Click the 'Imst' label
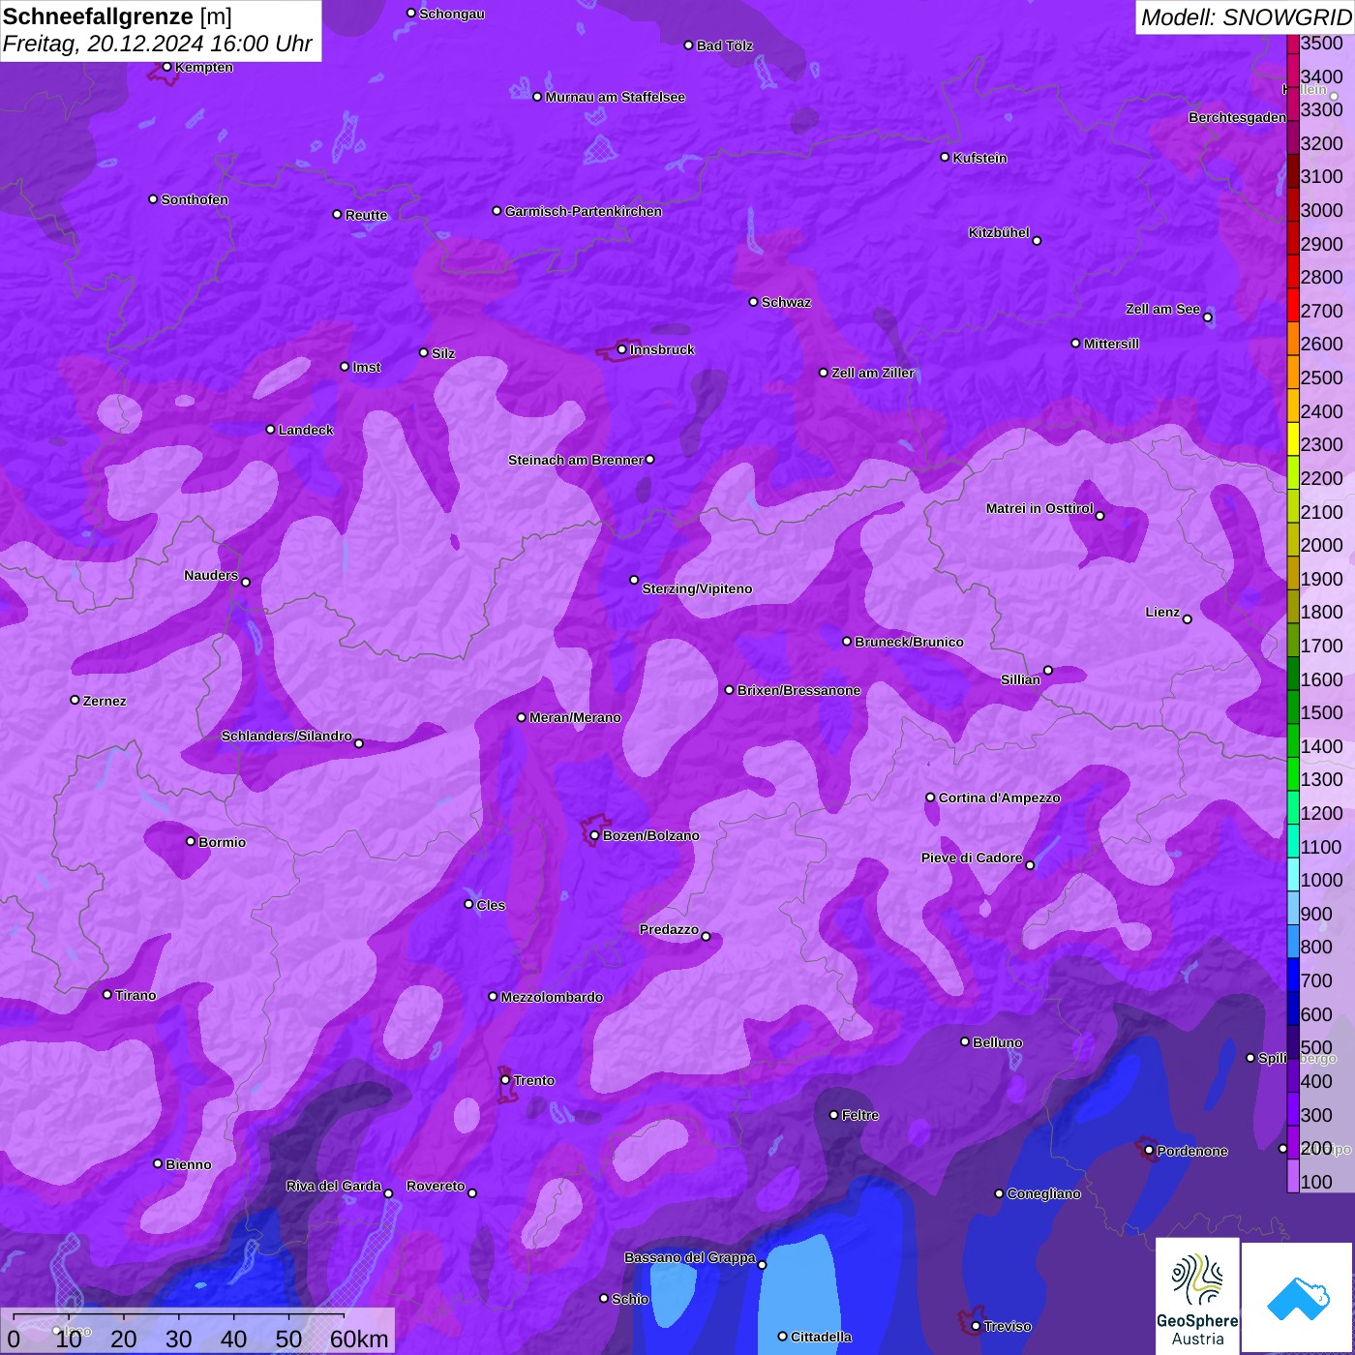The width and height of the screenshot is (1355, 1355). pyautogui.click(x=367, y=367)
